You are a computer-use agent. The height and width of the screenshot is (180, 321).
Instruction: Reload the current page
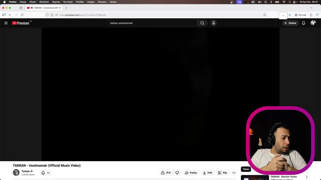[x=22, y=15]
